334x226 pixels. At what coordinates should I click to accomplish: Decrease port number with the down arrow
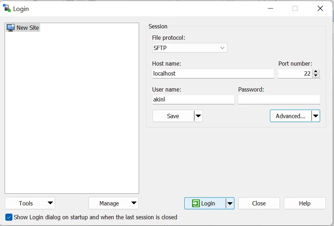pyautogui.click(x=316, y=76)
